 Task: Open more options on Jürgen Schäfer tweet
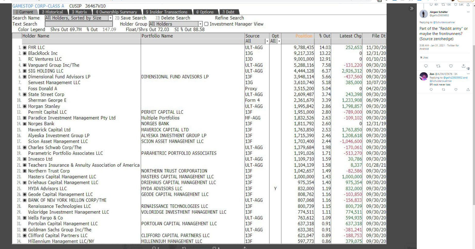pos(468,12)
